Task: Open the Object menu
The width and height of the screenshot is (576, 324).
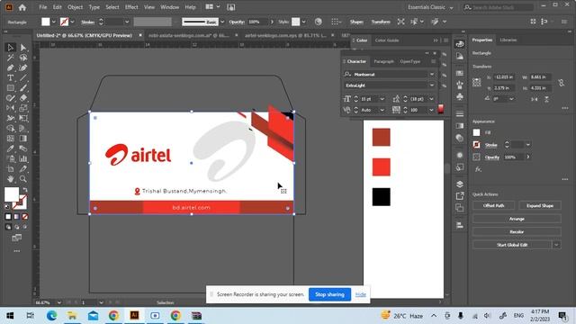Action: point(75,7)
